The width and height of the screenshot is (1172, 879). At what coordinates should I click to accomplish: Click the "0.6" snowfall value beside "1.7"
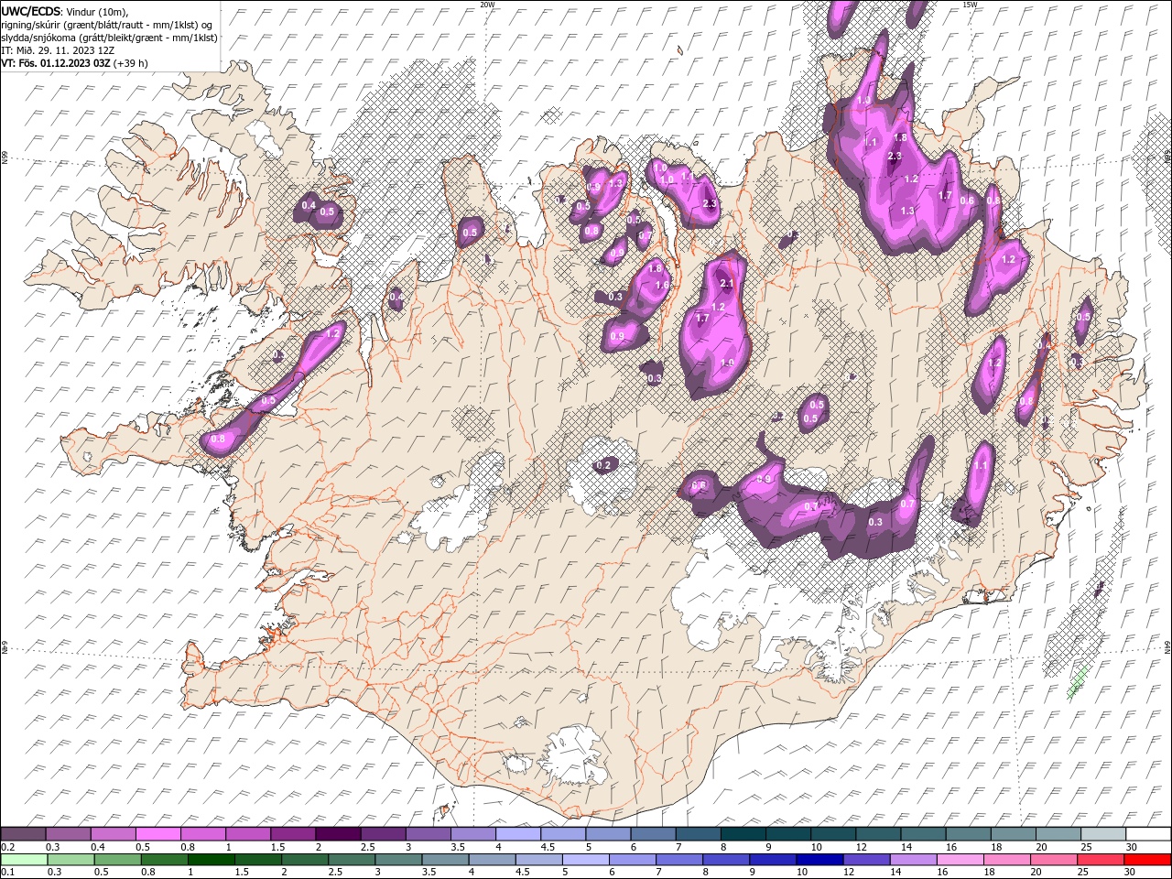tap(966, 201)
